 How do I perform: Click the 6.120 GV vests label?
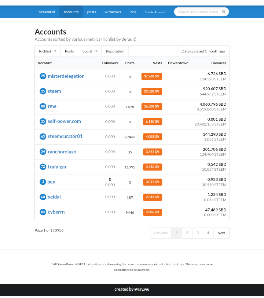tap(153, 121)
